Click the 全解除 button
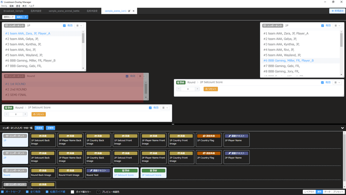The height and width of the screenshot is (195, 346). click(51, 128)
